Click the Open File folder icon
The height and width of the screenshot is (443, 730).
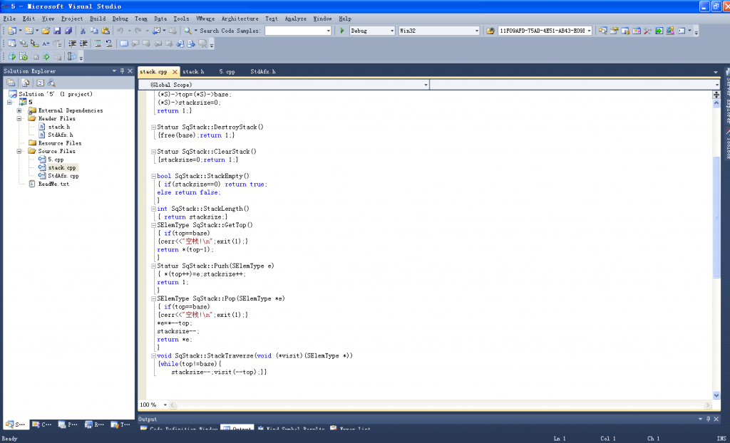(x=46, y=31)
